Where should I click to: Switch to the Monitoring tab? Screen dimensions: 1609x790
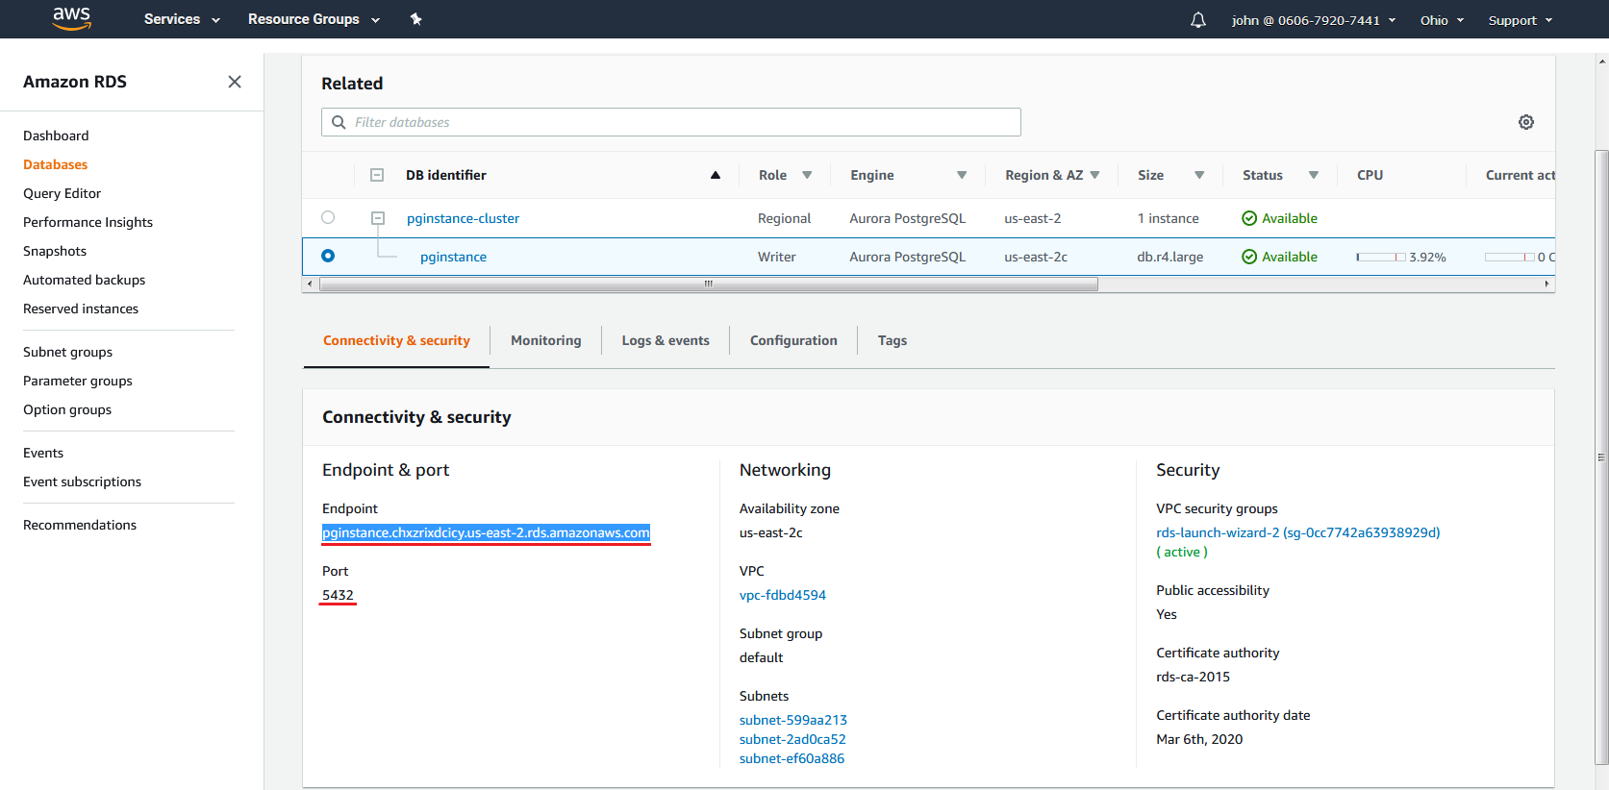pyautogui.click(x=546, y=340)
